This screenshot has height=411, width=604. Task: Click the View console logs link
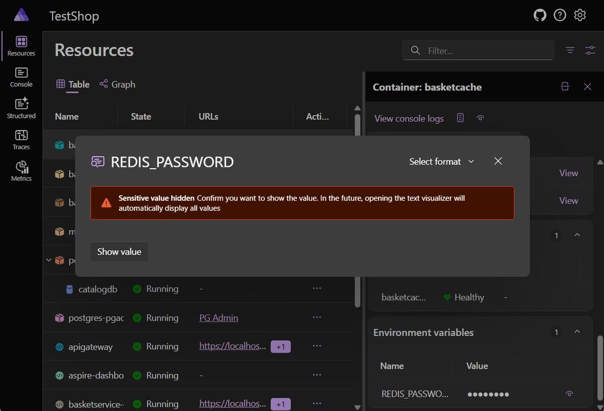(x=409, y=118)
